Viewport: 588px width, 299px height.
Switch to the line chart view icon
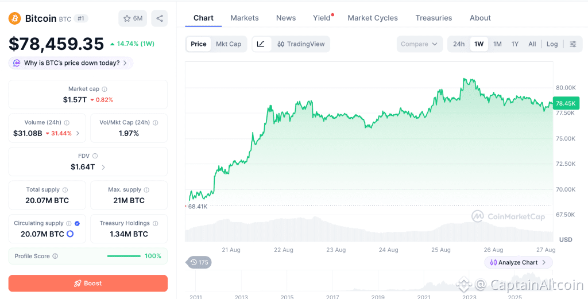tap(261, 44)
